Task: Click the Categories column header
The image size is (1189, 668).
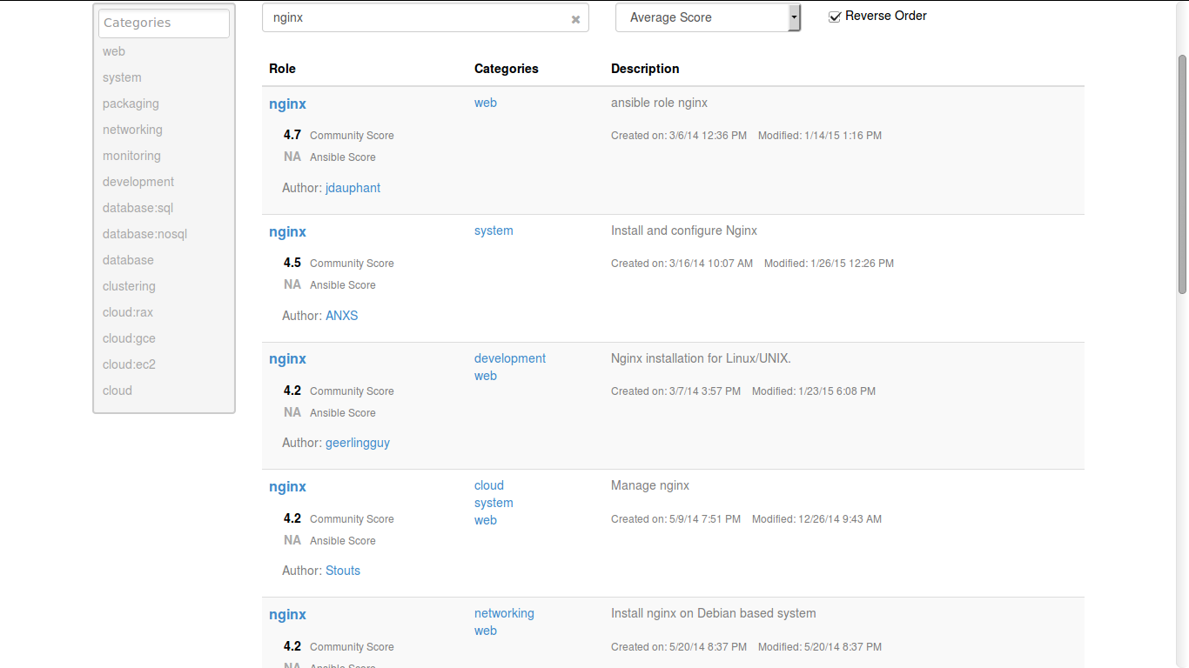Action: click(x=507, y=69)
